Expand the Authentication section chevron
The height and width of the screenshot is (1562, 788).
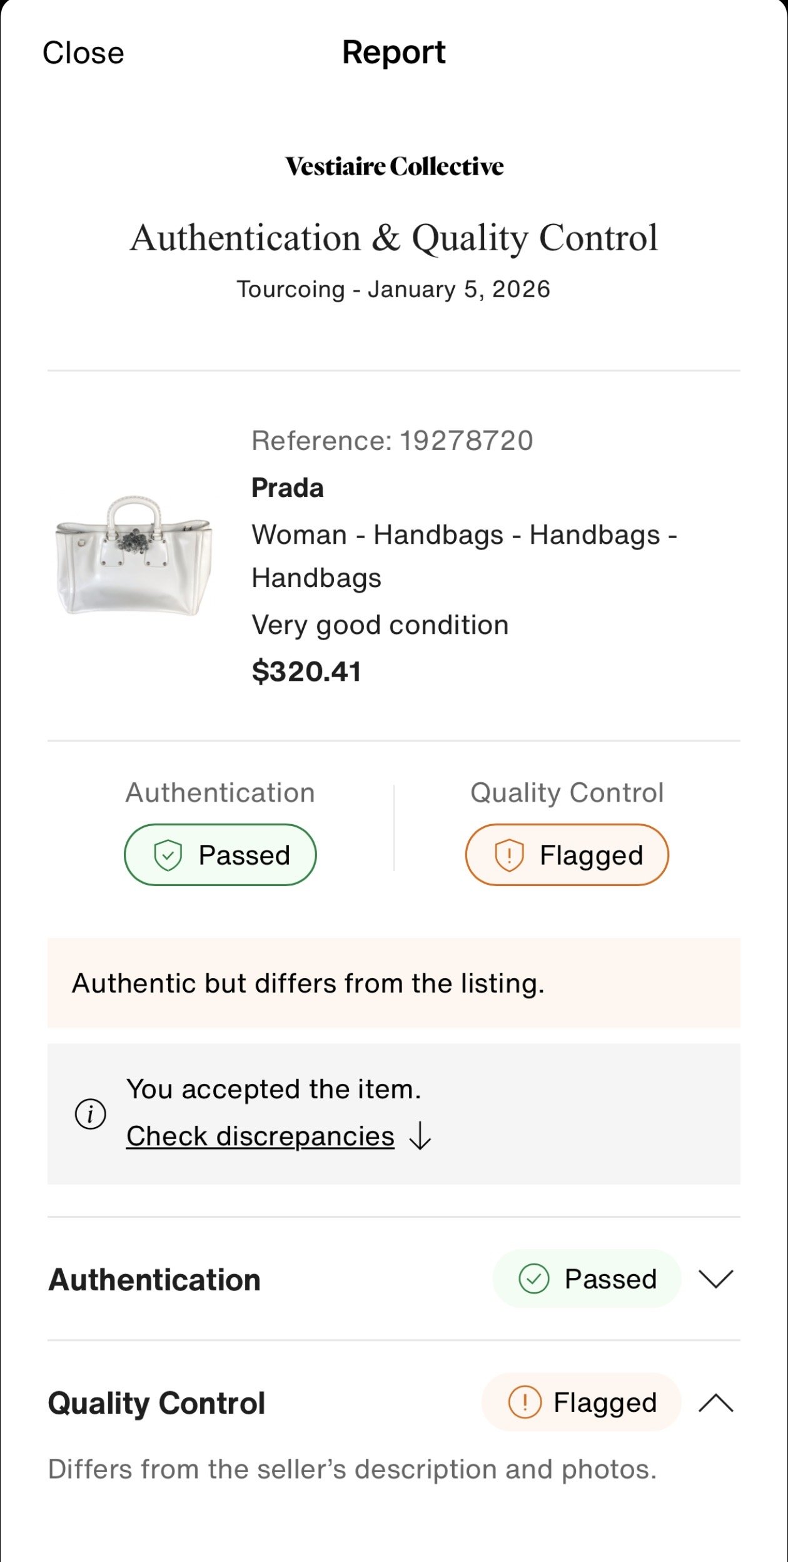715,1279
